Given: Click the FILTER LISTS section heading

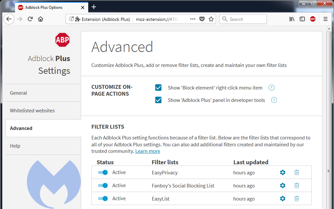Looking at the screenshot, I should [108, 127].
